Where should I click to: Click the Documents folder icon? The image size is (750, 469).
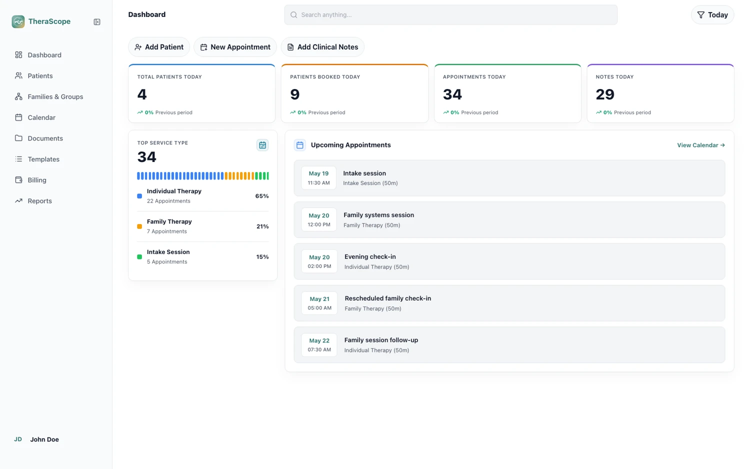pyautogui.click(x=18, y=138)
